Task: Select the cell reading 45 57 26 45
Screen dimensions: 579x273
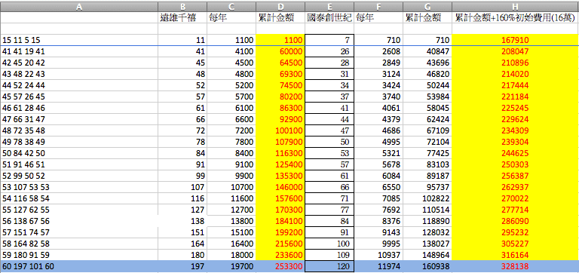Action: coord(79,97)
